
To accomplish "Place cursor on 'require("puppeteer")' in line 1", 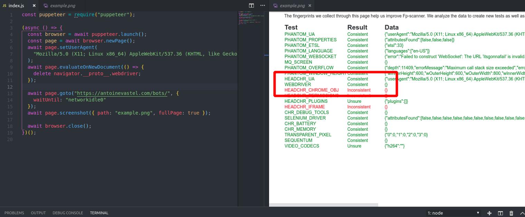I will pos(103,14).
